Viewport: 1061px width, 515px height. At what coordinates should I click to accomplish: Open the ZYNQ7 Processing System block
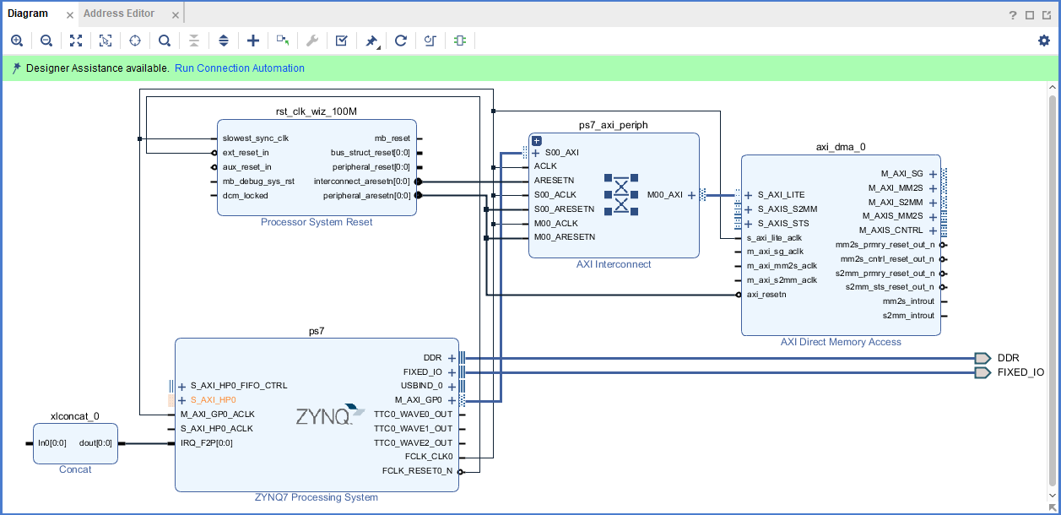(x=317, y=414)
